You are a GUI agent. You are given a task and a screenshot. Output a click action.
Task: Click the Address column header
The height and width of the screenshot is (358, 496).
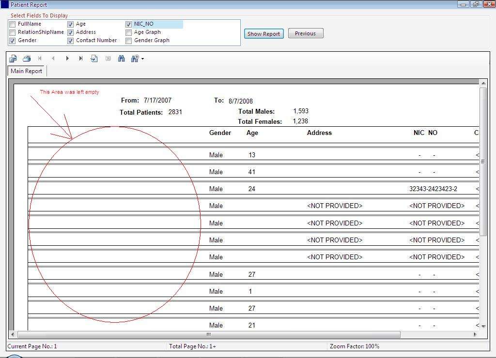pos(320,133)
